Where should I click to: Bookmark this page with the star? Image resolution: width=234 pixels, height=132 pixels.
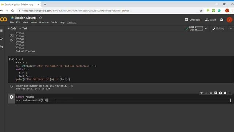tap(201, 11)
